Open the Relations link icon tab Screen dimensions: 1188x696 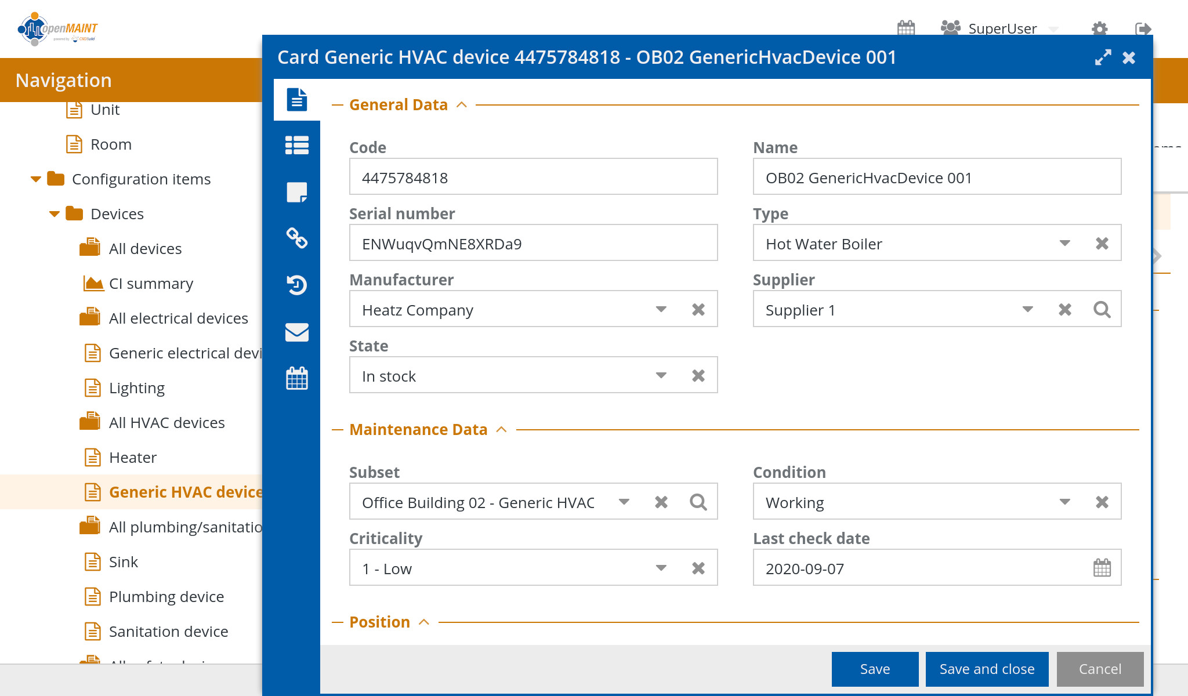(296, 238)
